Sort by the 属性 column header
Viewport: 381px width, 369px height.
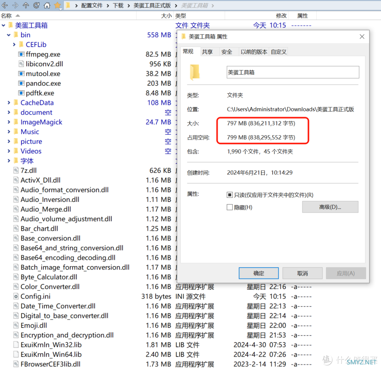(x=303, y=16)
